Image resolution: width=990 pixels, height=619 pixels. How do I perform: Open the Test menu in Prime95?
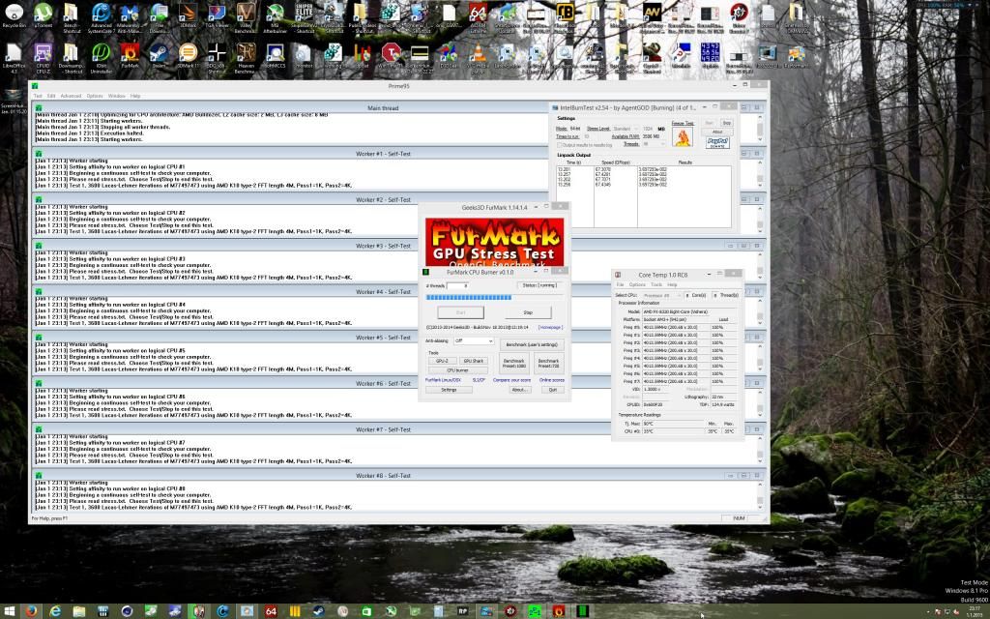point(38,96)
